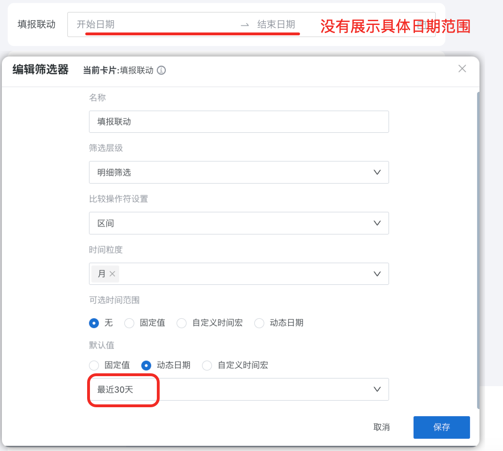
Task: Choose 自定义时间宏 under 可选时间范围
Action: 182,323
